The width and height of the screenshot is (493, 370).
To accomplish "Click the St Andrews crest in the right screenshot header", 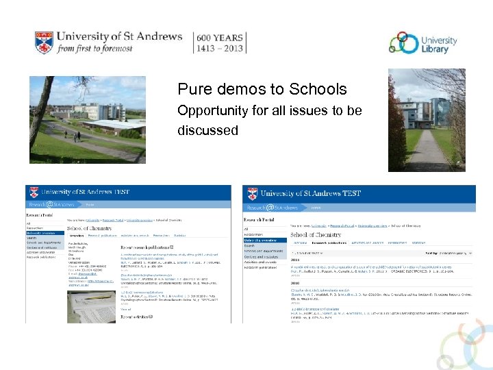I will 252,194.
